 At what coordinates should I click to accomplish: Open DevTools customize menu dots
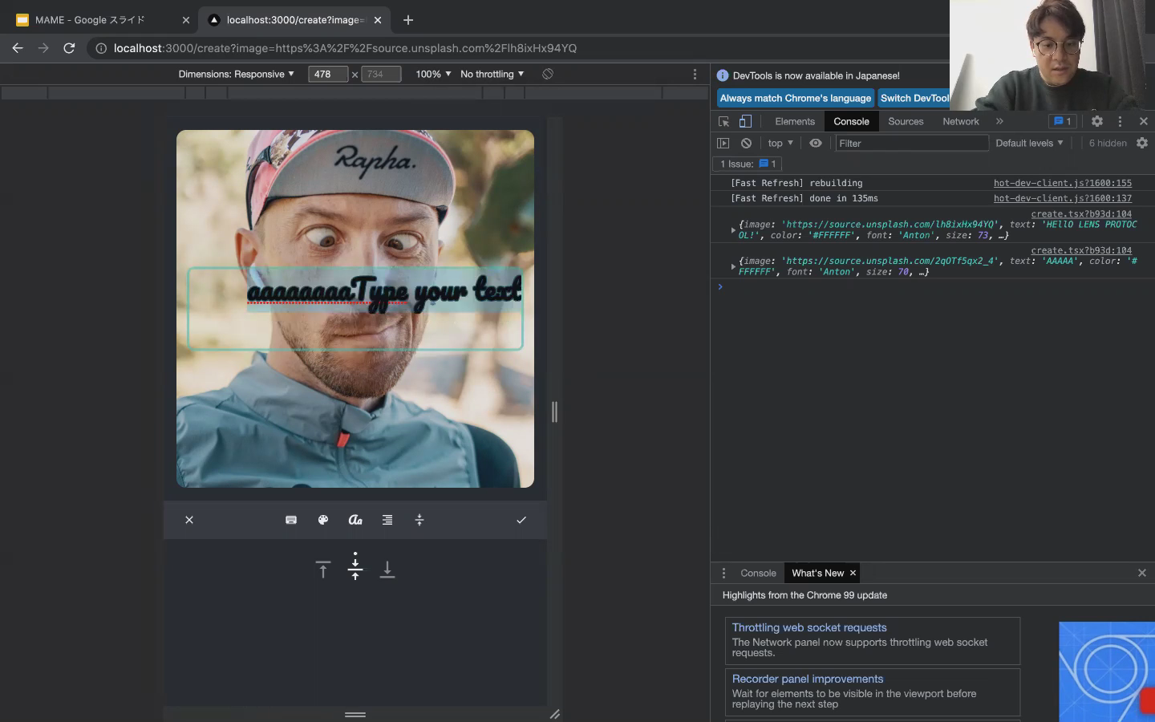(1121, 121)
